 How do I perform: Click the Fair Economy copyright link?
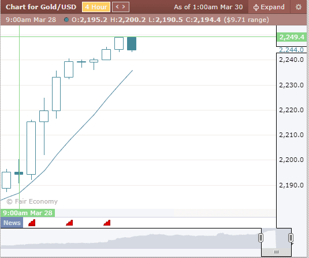32,201
